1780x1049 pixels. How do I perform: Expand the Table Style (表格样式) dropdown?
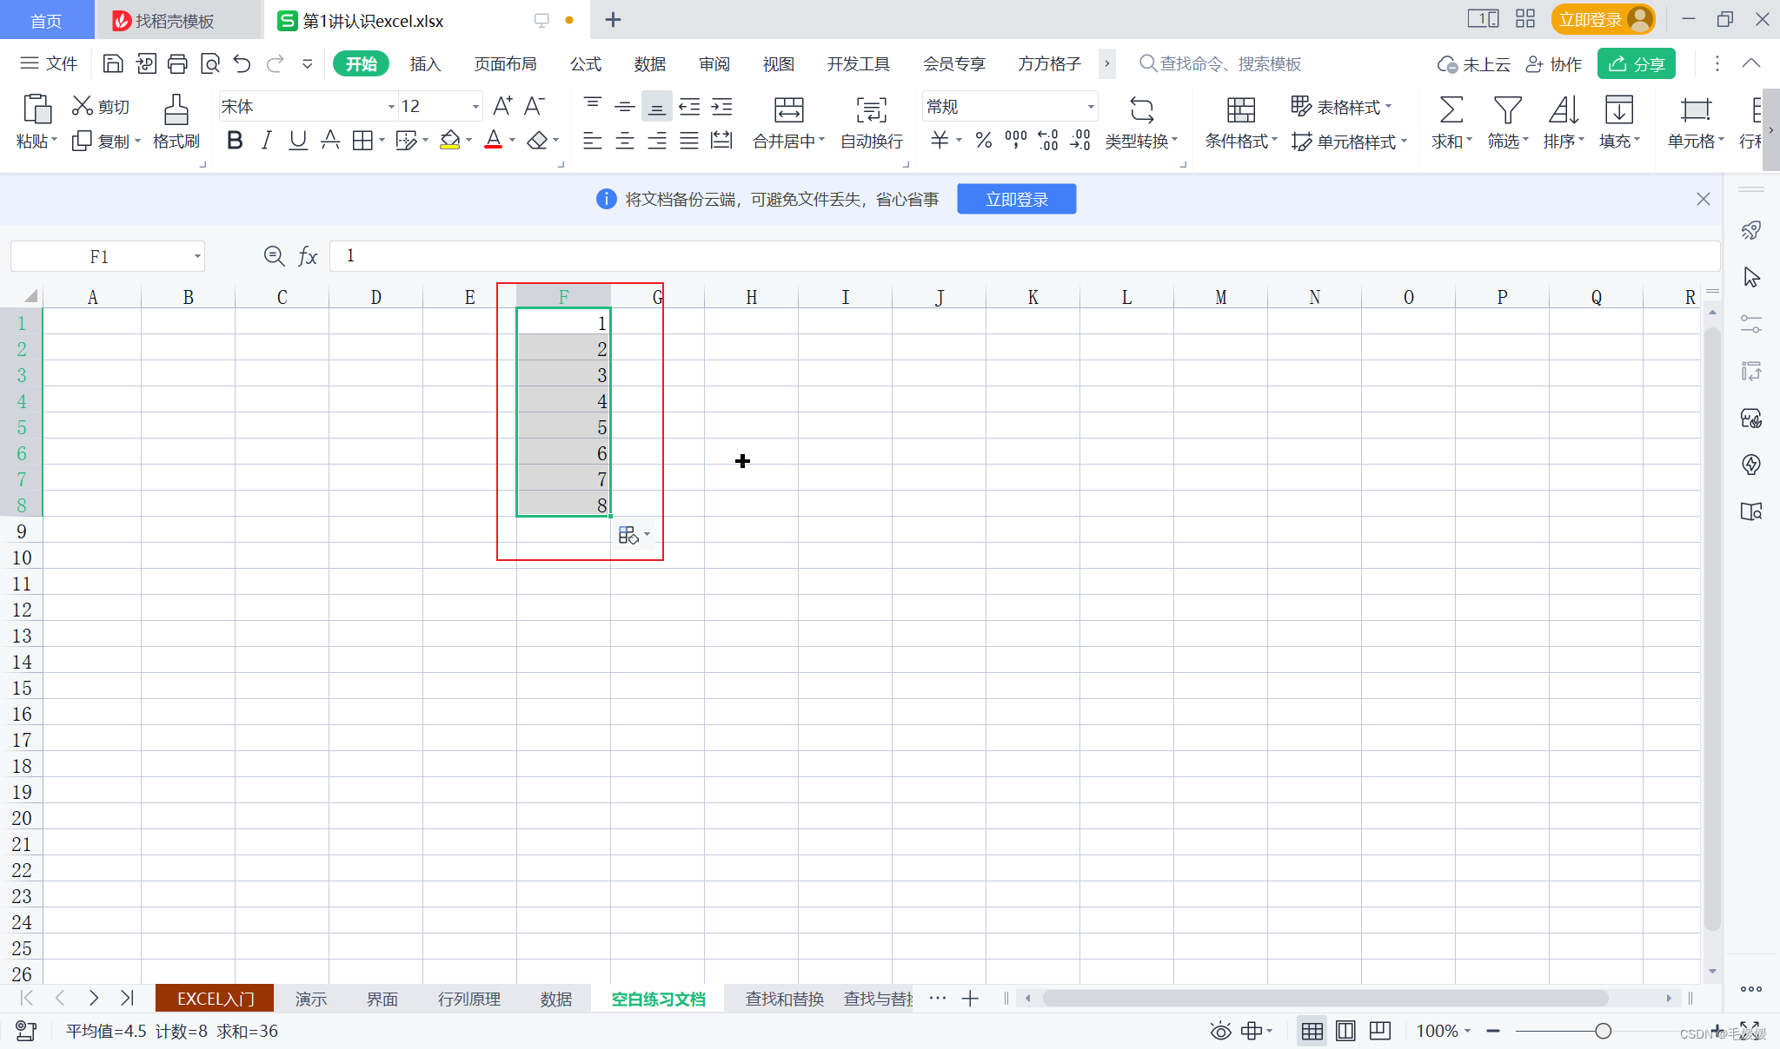(x=1388, y=107)
